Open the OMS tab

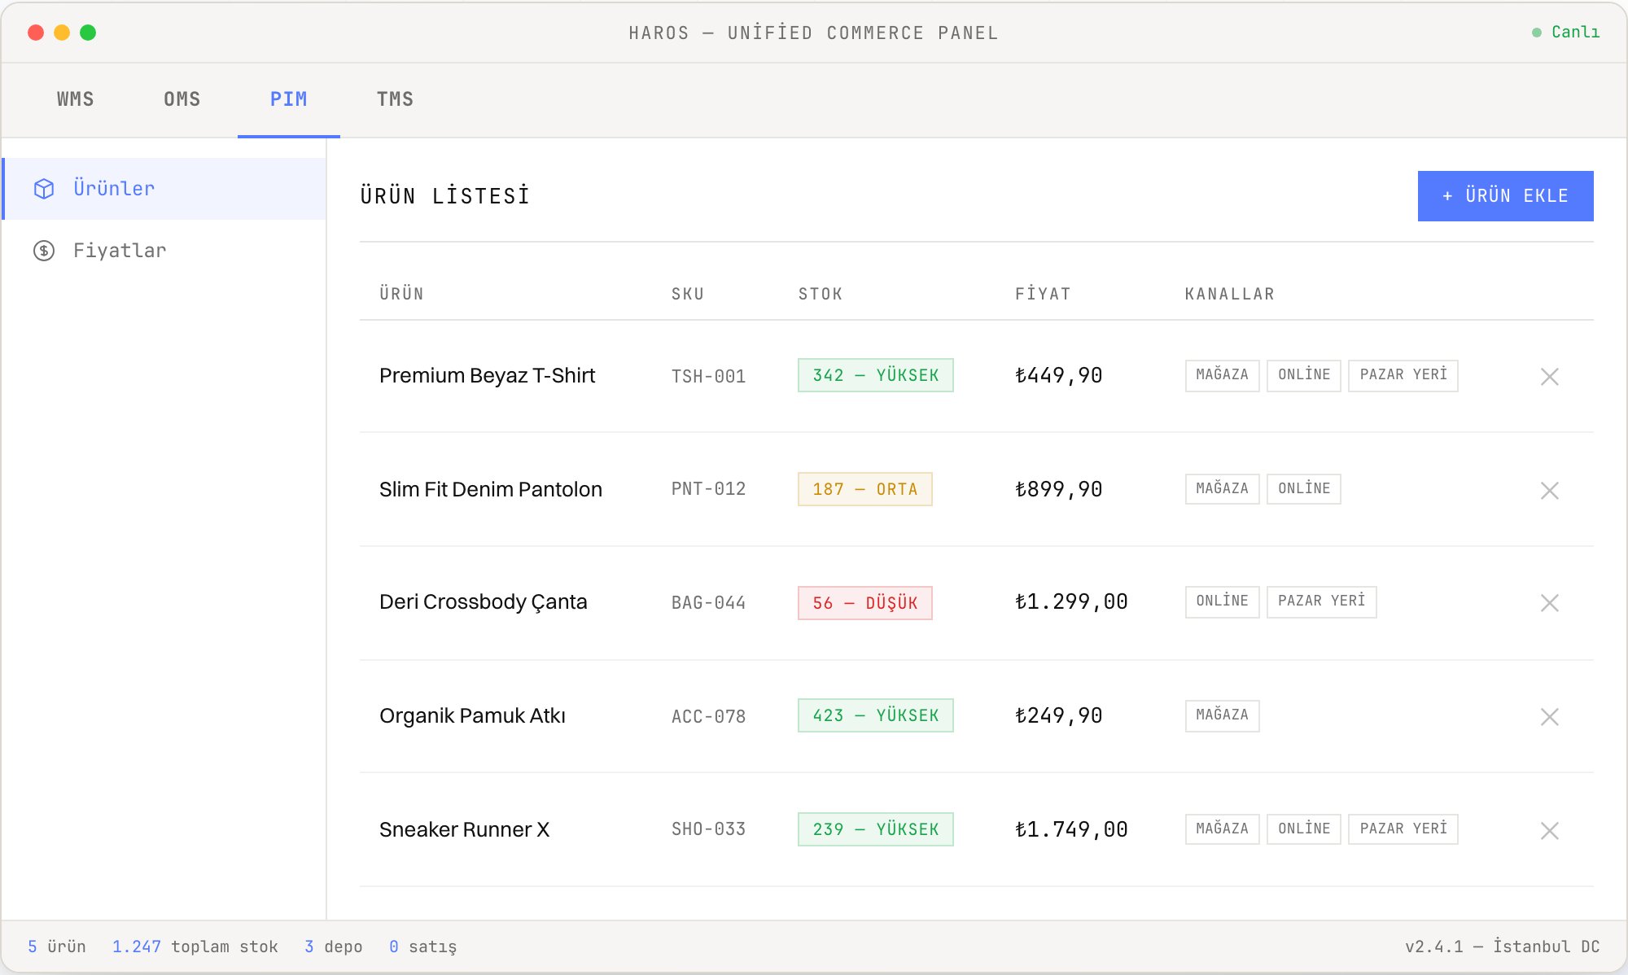(182, 99)
